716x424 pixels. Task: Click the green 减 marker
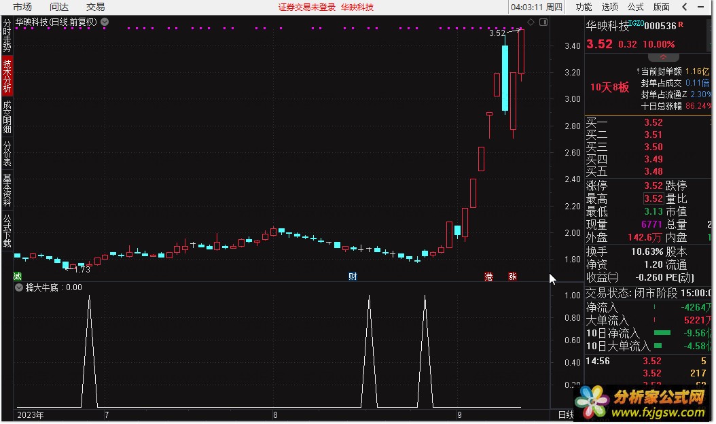[x=18, y=276]
